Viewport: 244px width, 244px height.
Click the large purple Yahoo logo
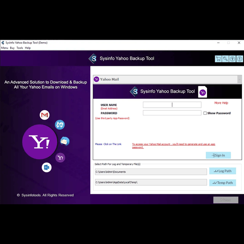point(40,142)
